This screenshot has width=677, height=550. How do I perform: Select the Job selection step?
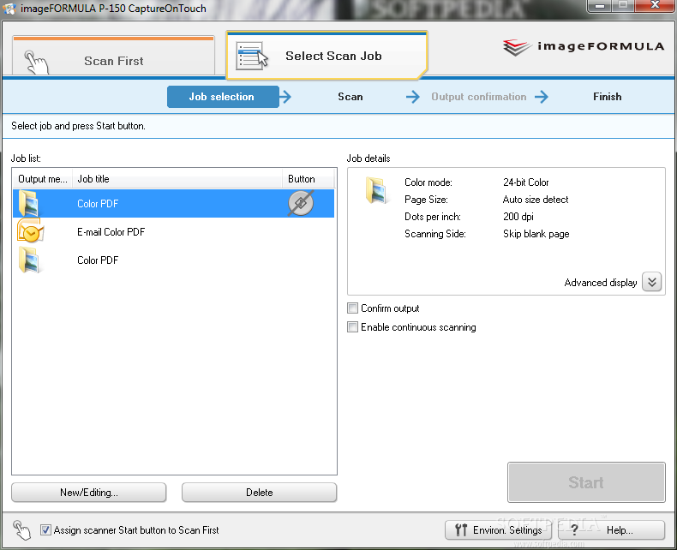pos(223,97)
